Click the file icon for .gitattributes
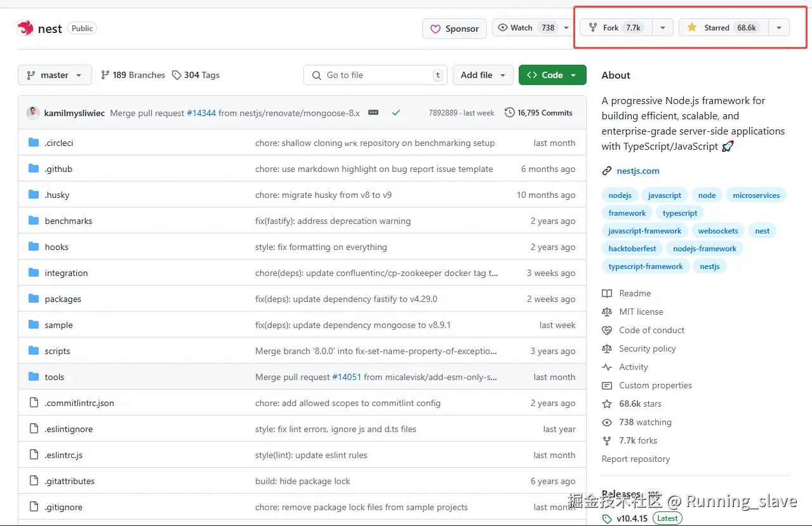This screenshot has width=812, height=526. tap(34, 481)
